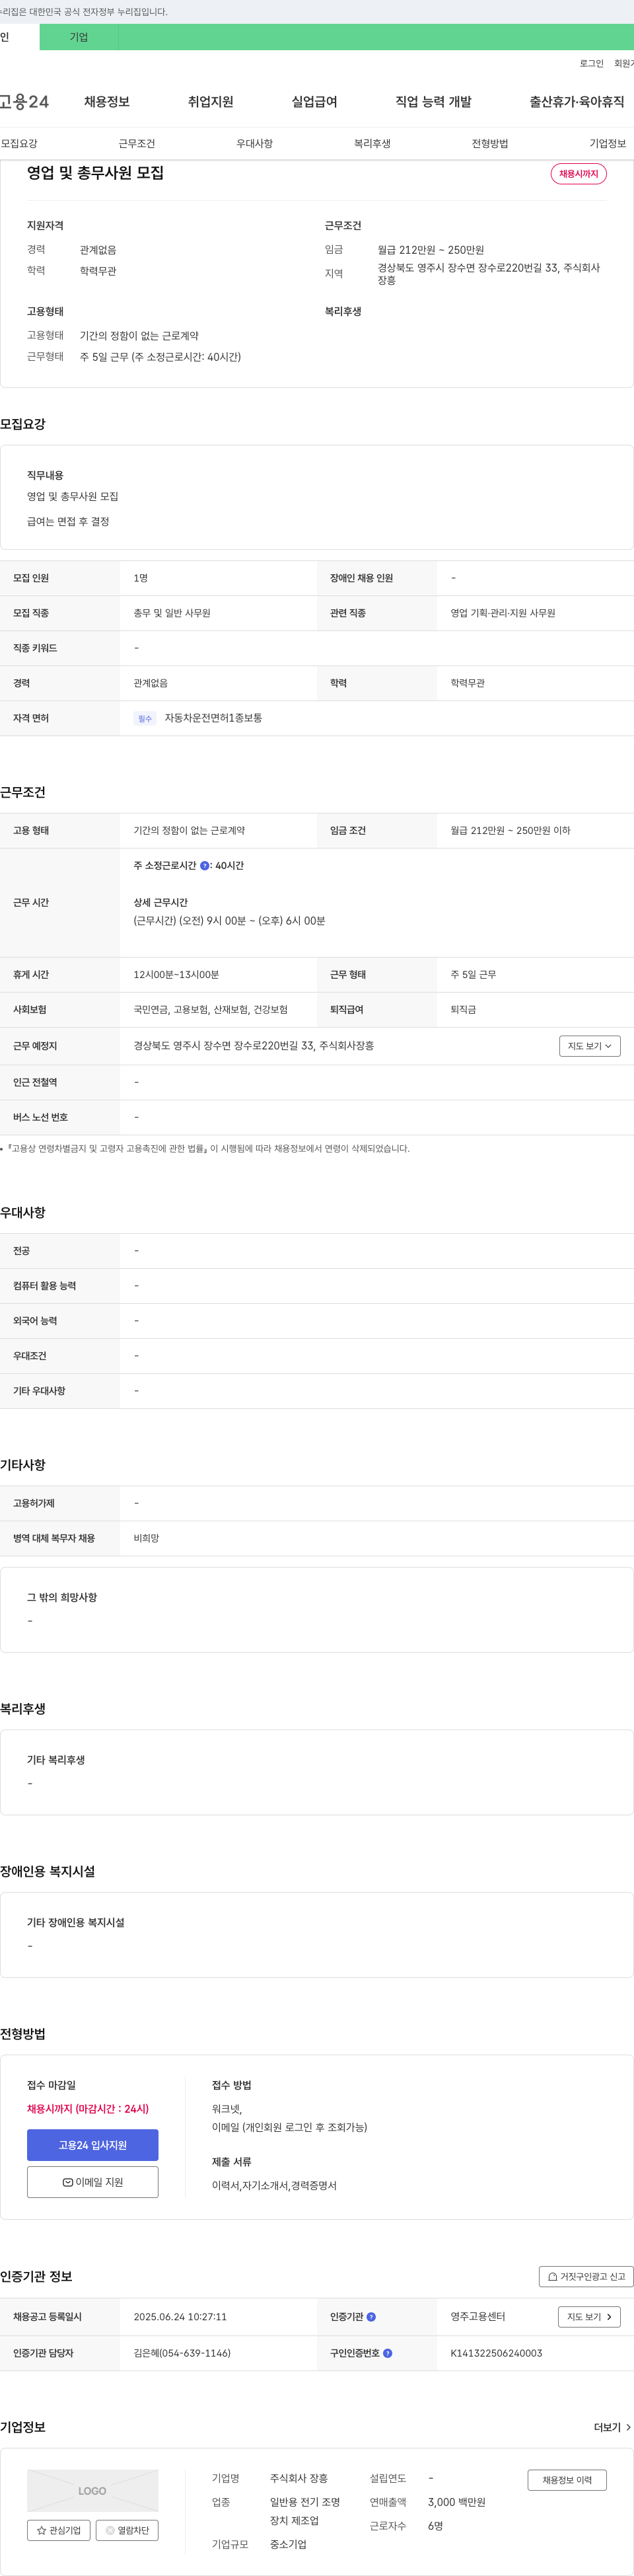This screenshot has width=634, height=2576.
Task: Add company via 관심기업 star button
Action: [58, 2530]
